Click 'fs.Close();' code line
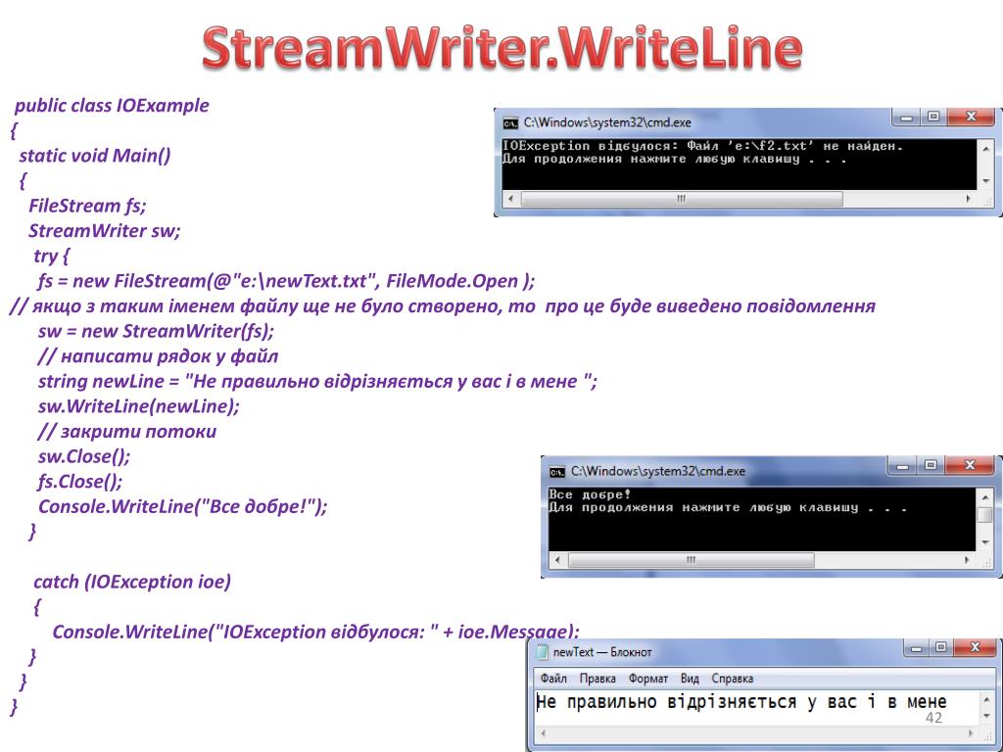The height and width of the screenshot is (752, 1003). tap(80, 482)
